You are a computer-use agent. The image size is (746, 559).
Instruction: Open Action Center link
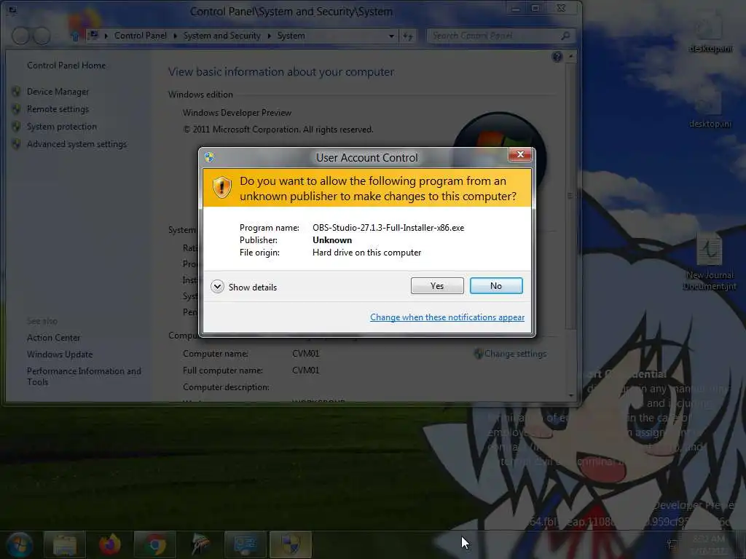click(53, 338)
